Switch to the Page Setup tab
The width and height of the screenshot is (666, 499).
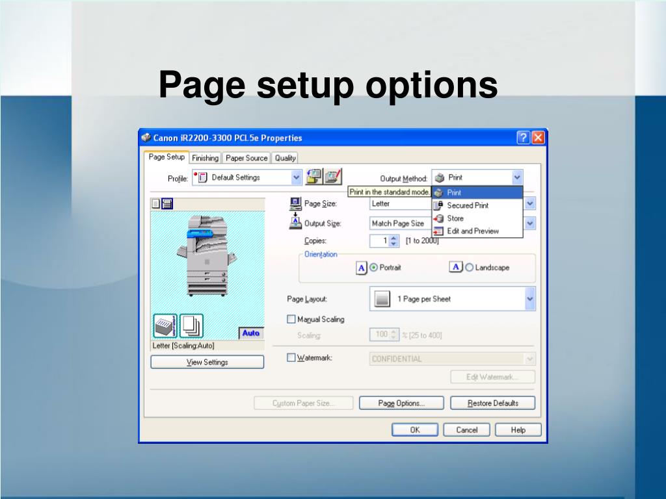[x=166, y=157]
